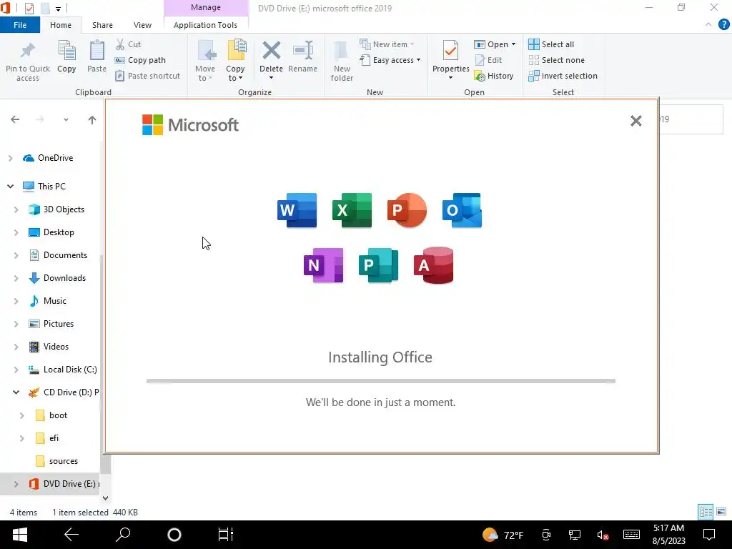Collapse the ribbon with the chevron
The image size is (732, 549).
[708, 25]
